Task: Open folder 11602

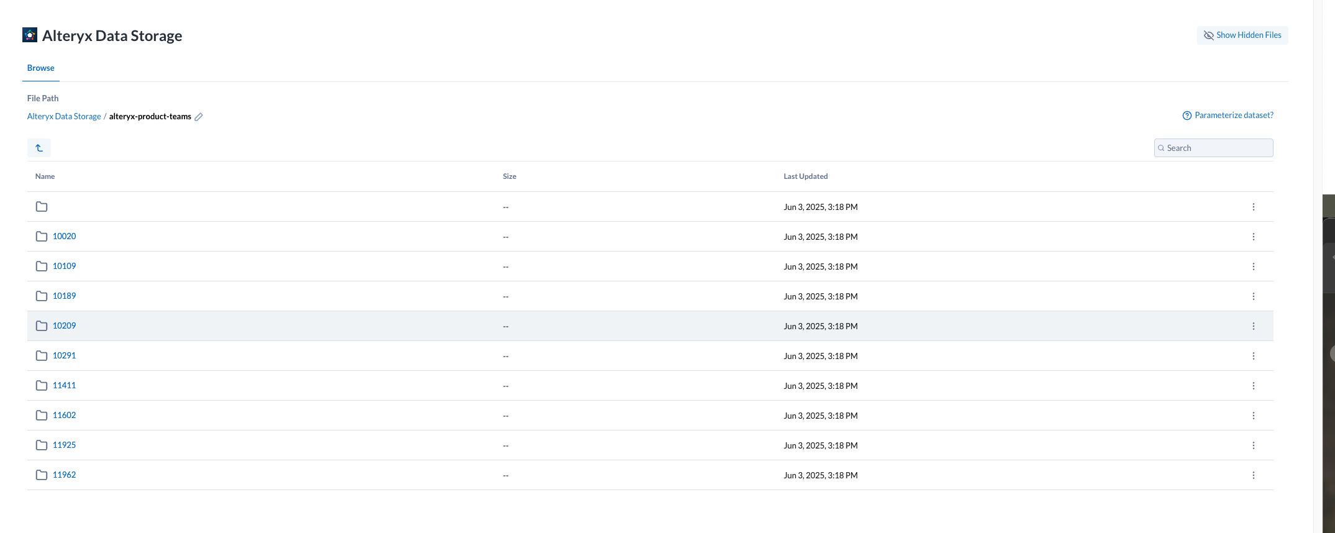Action: pos(64,416)
